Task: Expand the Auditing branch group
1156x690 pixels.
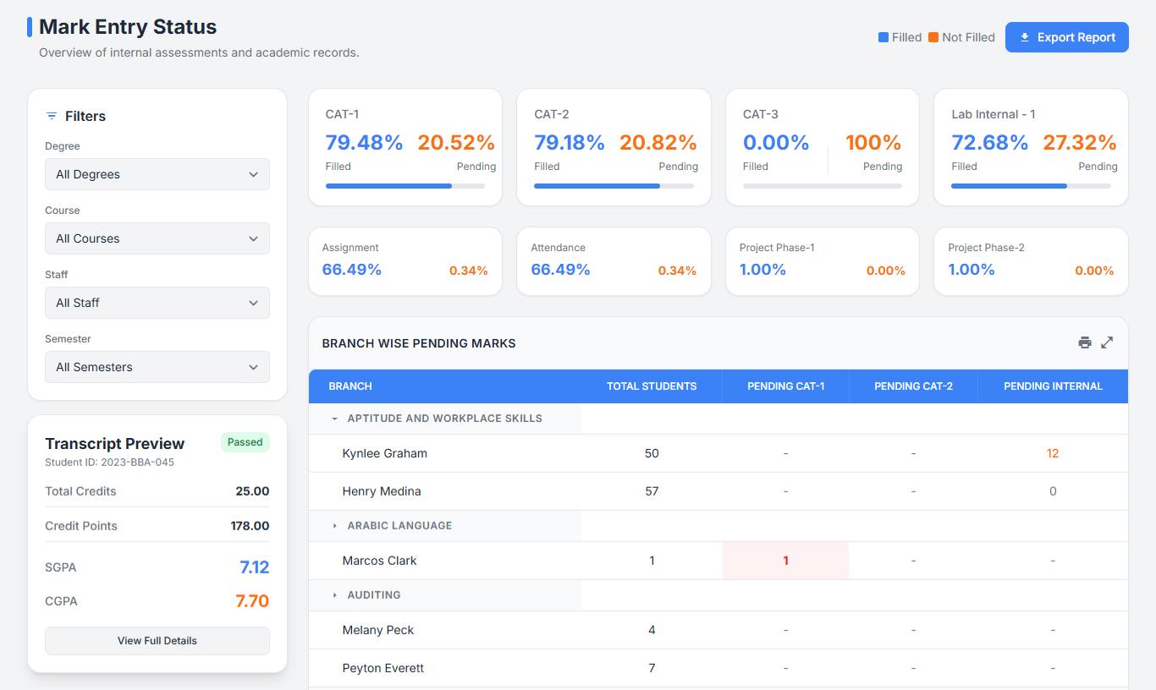Action: (x=335, y=595)
